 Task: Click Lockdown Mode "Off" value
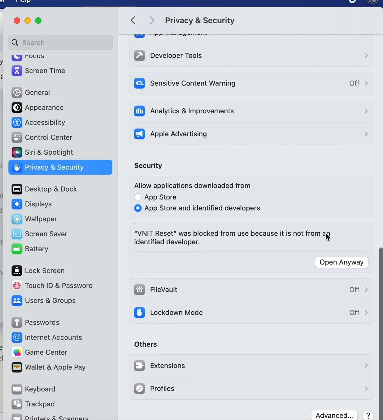tap(354, 312)
